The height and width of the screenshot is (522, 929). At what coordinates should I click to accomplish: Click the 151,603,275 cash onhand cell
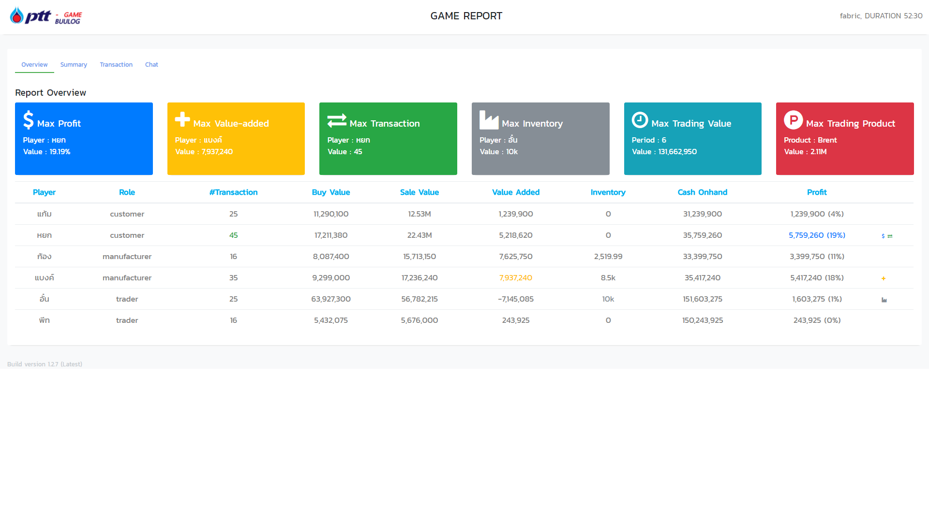pyautogui.click(x=703, y=299)
